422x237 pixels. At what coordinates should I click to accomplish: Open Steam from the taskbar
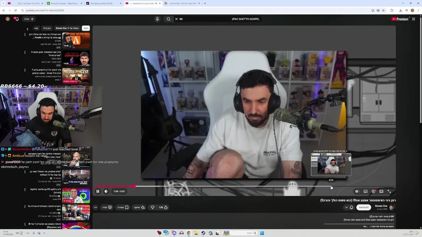pyautogui.click(x=203, y=233)
